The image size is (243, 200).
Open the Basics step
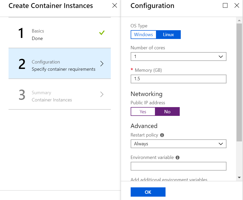(x=59, y=35)
